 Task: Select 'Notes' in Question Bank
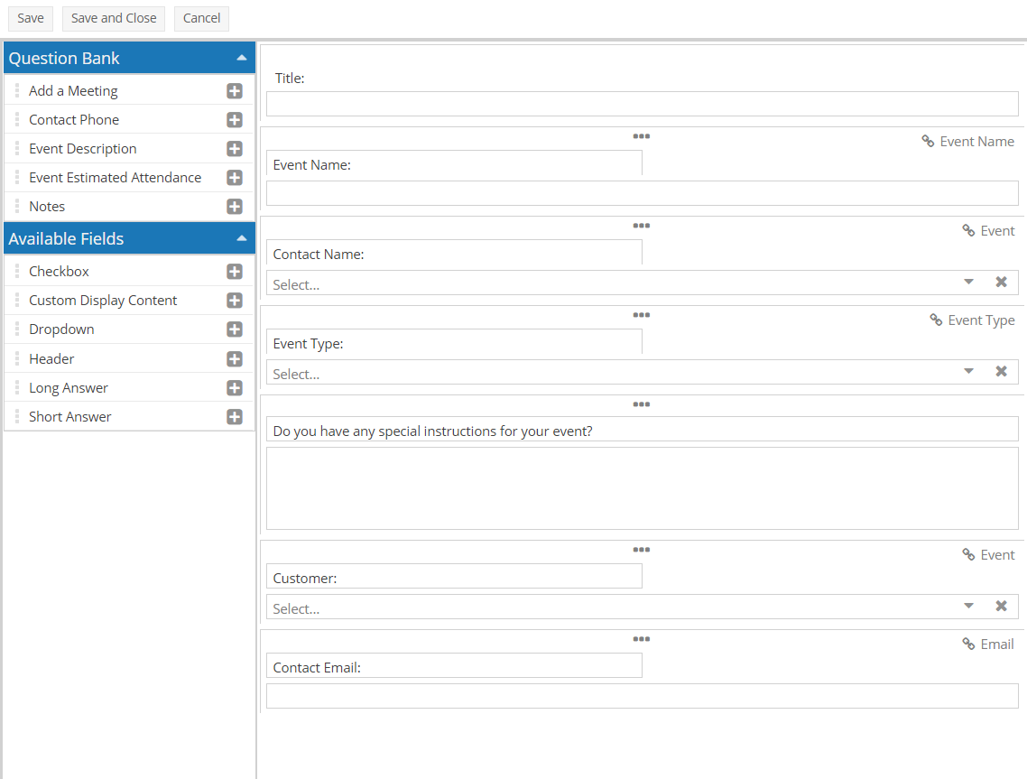tap(47, 207)
